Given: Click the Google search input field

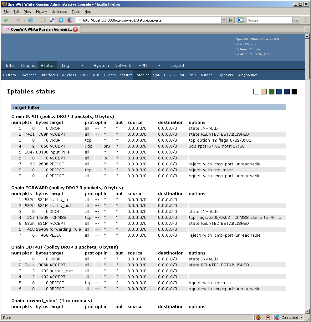Looking at the screenshot, I should [269, 20].
